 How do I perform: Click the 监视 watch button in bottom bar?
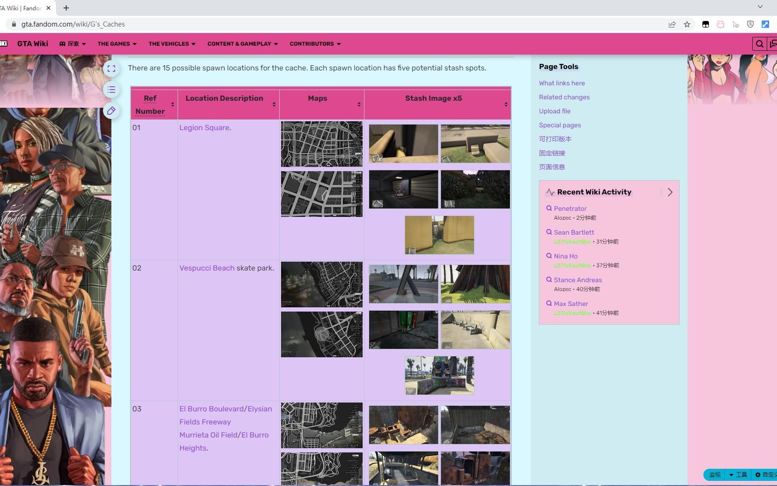click(715, 475)
